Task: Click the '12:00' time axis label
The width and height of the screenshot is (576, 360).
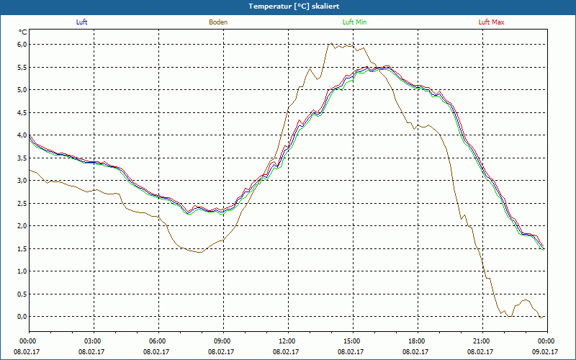Action: point(288,341)
